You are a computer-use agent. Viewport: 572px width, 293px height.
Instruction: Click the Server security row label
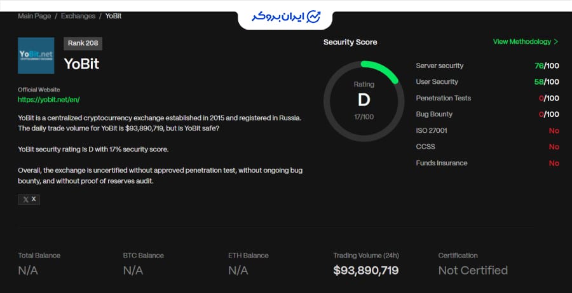[x=440, y=65]
